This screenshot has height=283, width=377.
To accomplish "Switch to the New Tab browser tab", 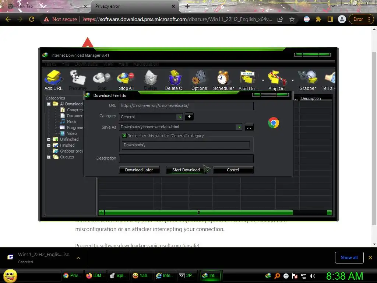I will [46, 6].
